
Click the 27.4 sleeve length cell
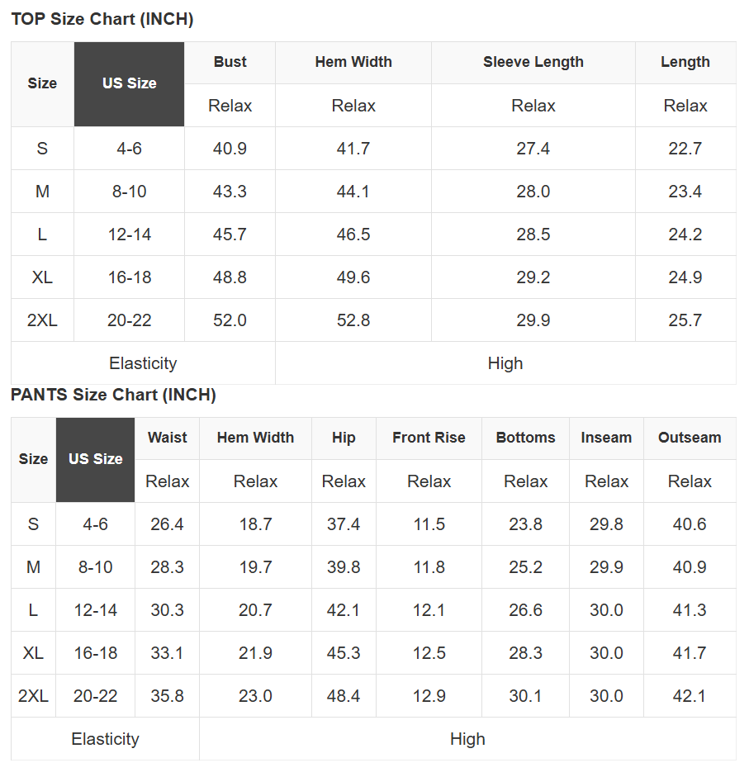pyautogui.click(x=533, y=149)
